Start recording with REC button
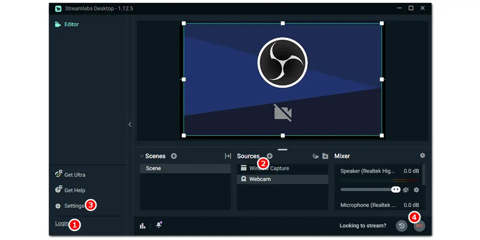Screen dimensions: 480x240 420,226
